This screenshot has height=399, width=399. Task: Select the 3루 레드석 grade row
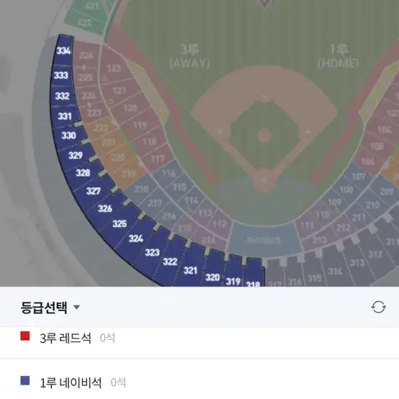tap(199, 339)
